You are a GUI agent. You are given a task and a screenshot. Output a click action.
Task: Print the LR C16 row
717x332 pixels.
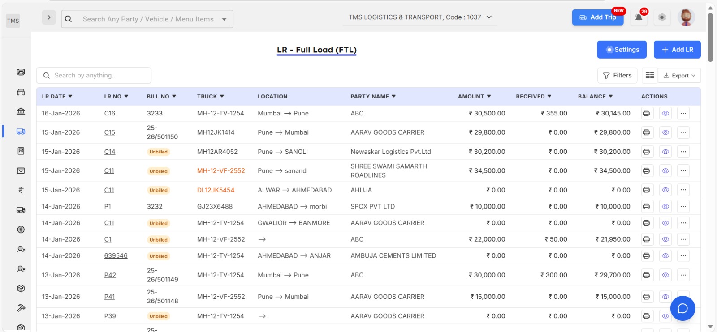coord(646,114)
